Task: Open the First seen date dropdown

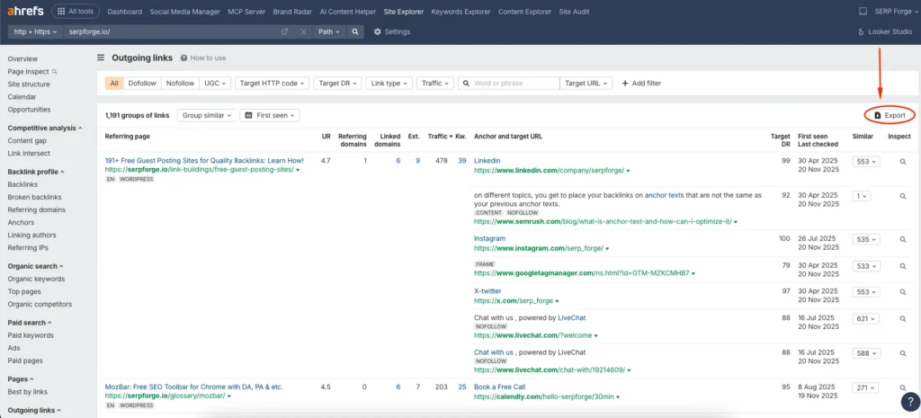Action: pyautogui.click(x=270, y=116)
